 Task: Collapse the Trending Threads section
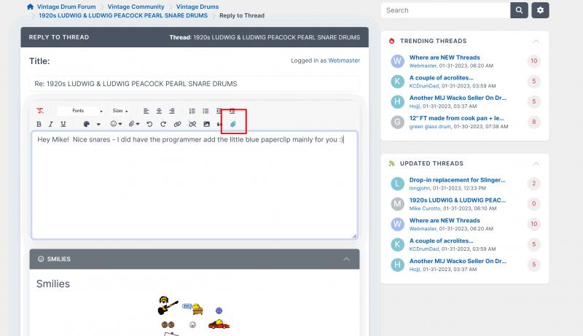click(536, 41)
